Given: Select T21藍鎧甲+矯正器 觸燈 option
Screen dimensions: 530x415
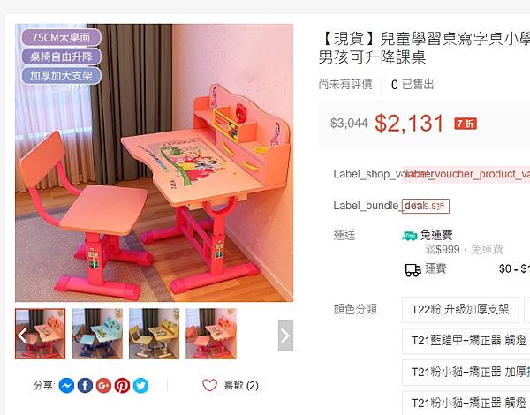Looking at the screenshot, I should pos(466,341).
